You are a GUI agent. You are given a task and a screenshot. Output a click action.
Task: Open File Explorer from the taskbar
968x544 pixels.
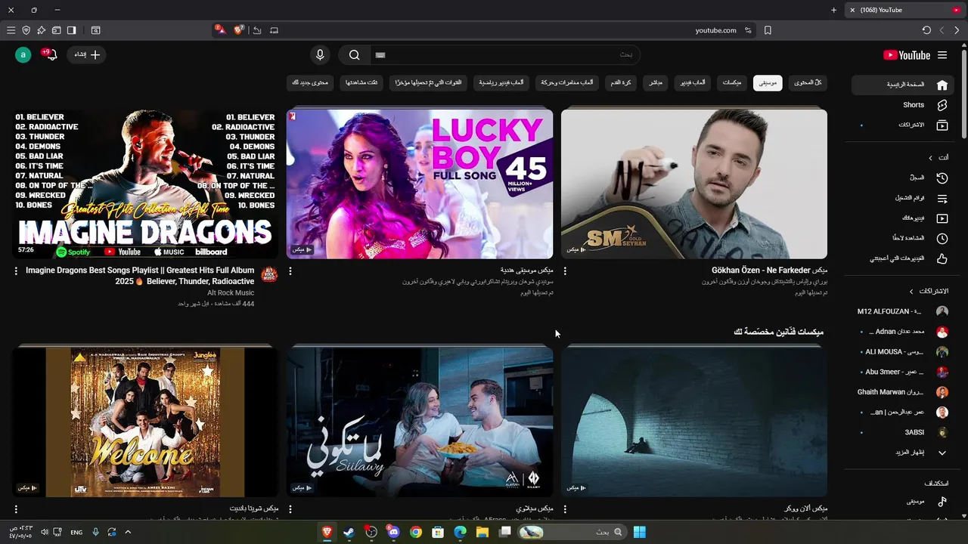(482, 532)
